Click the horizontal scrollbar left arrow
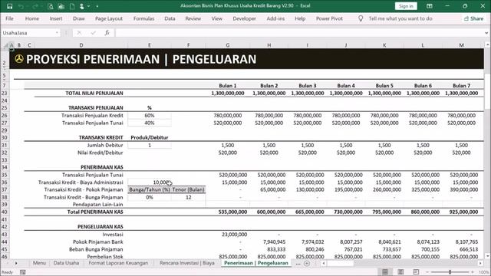Image resolution: width=491 pixels, height=276 pixels. (324, 264)
